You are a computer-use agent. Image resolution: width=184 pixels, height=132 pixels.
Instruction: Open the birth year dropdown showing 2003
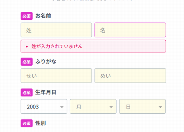pos(44,106)
